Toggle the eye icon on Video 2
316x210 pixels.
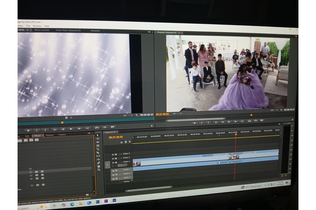pos(112,158)
